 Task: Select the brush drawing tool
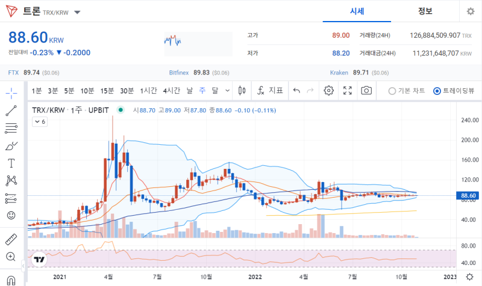[x=11, y=146]
